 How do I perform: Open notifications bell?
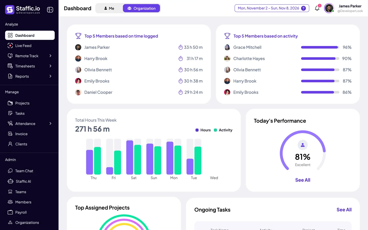317,8
